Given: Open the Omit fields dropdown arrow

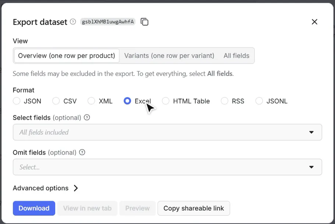Looking at the screenshot, I should tap(311, 167).
